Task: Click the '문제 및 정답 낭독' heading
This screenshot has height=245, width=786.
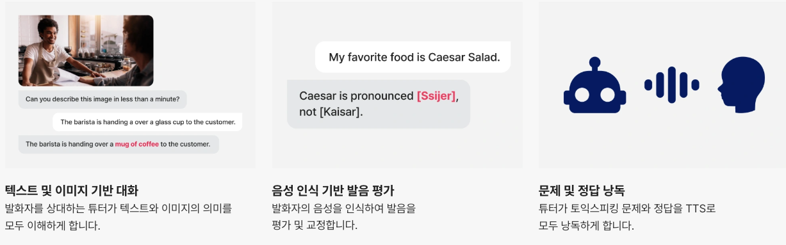Action: (x=582, y=190)
